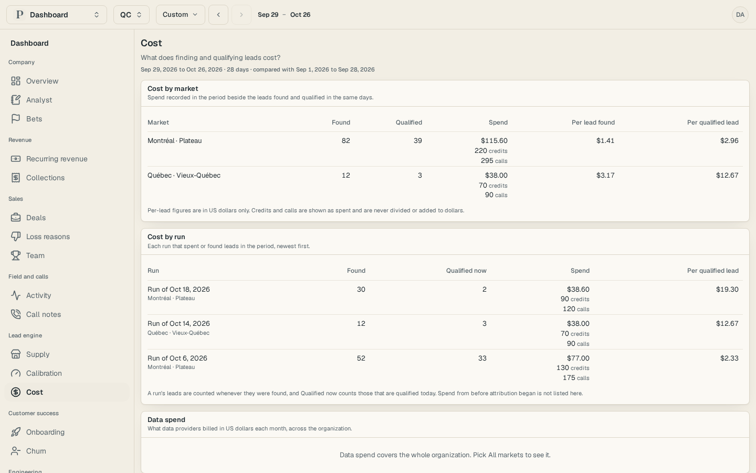This screenshot has height=473, width=756.
Task: Click the Calibration gauge icon
Action: (x=16, y=373)
